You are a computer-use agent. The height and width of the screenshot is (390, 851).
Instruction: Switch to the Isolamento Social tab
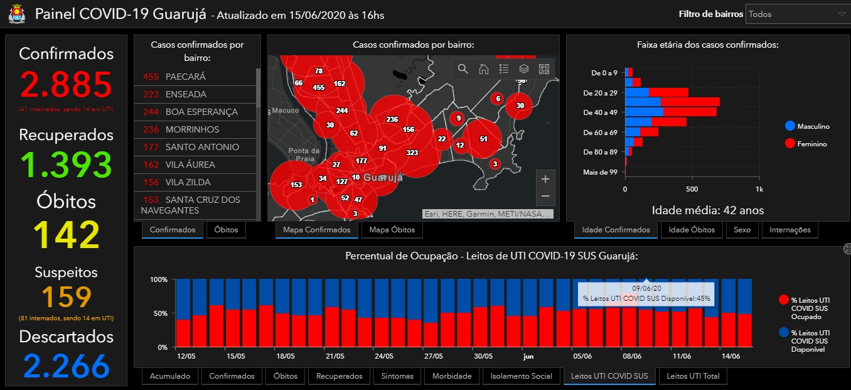[522, 376]
